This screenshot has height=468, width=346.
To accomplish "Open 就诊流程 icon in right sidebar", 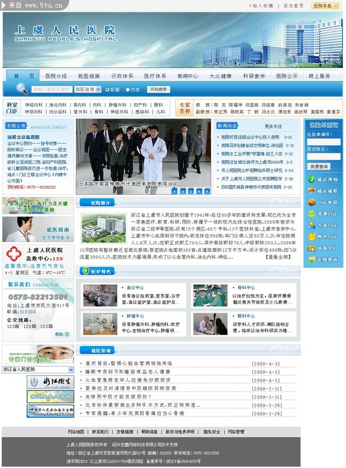I will pos(312,191).
